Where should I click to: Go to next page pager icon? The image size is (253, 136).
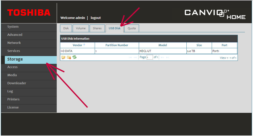pyautogui.click(x=163, y=57)
